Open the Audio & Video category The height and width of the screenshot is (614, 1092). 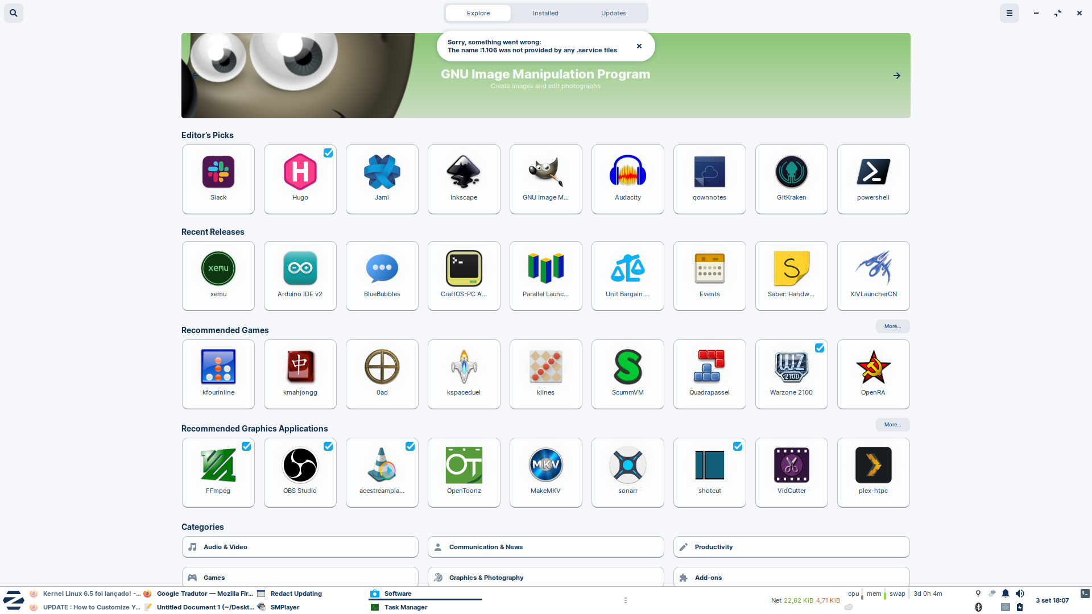tap(300, 547)
